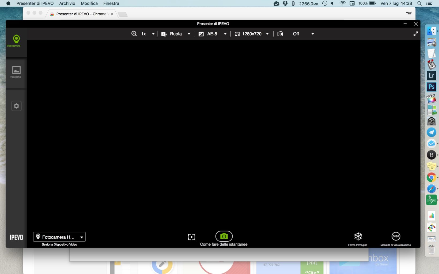Open the Modifica menu
Screen dimensions: 439x274
click(89, 3)
